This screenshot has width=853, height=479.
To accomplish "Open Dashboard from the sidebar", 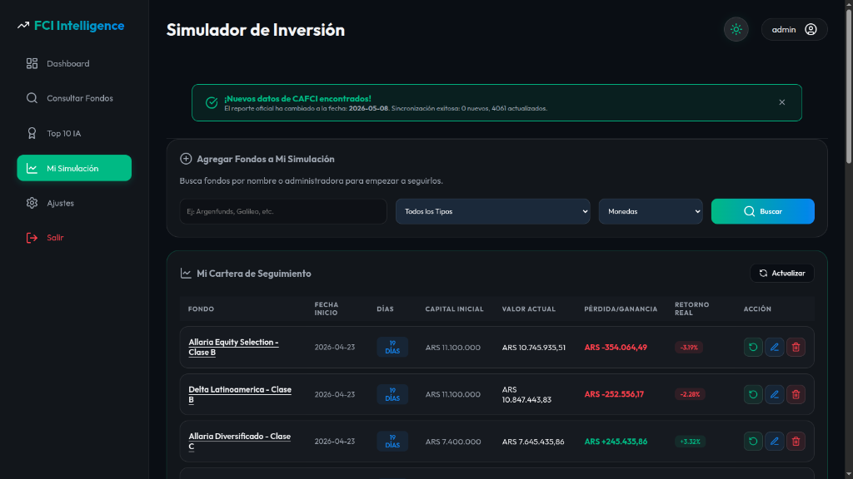I will [x=74, y=63].
